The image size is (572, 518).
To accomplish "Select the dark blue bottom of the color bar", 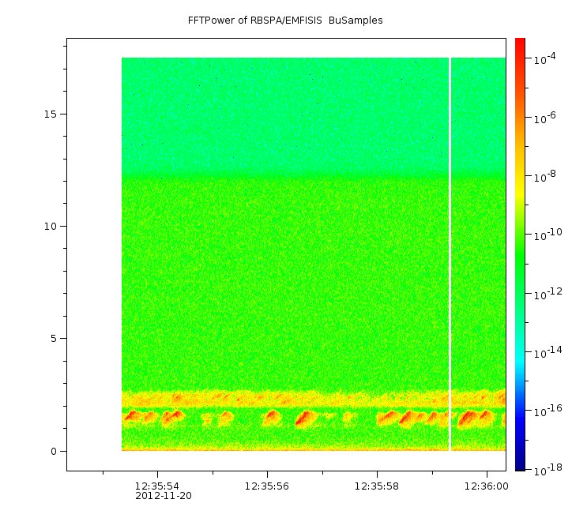I will point(519,464).
